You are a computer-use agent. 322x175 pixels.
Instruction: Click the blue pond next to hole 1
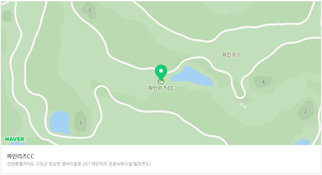click(60, 122)
